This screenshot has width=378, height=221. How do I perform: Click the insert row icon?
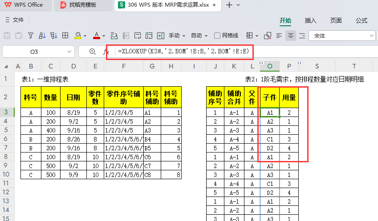[114, 36]
